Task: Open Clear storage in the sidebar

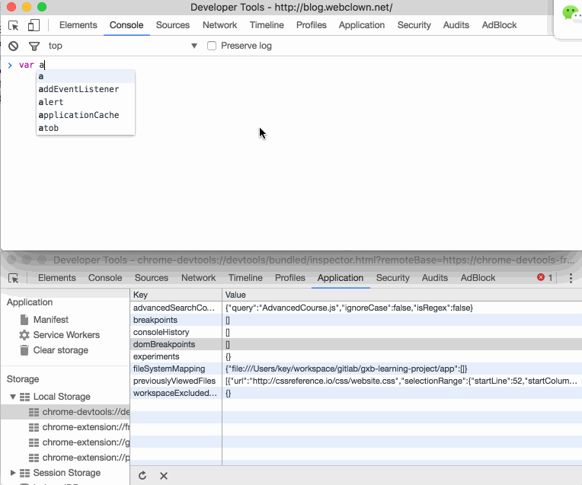Action: (x=61, y=350)
